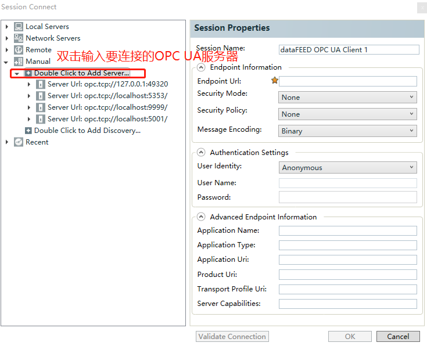
Task: Click the Remote globe icon
Action: [19, 50]
